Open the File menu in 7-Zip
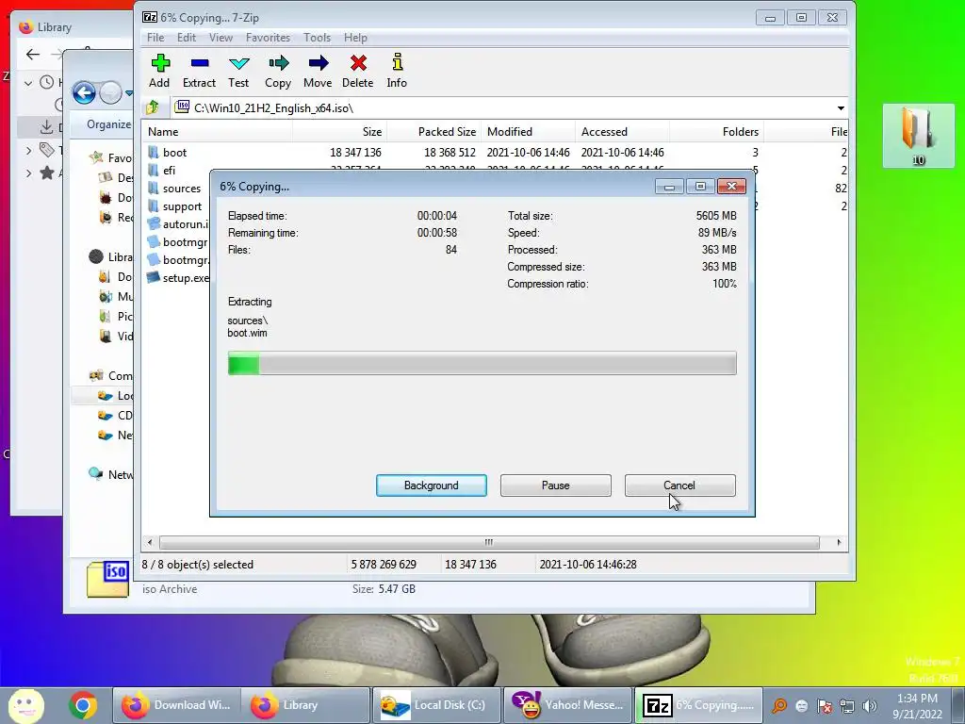This screenshot has width=965, height=724. 155,38
